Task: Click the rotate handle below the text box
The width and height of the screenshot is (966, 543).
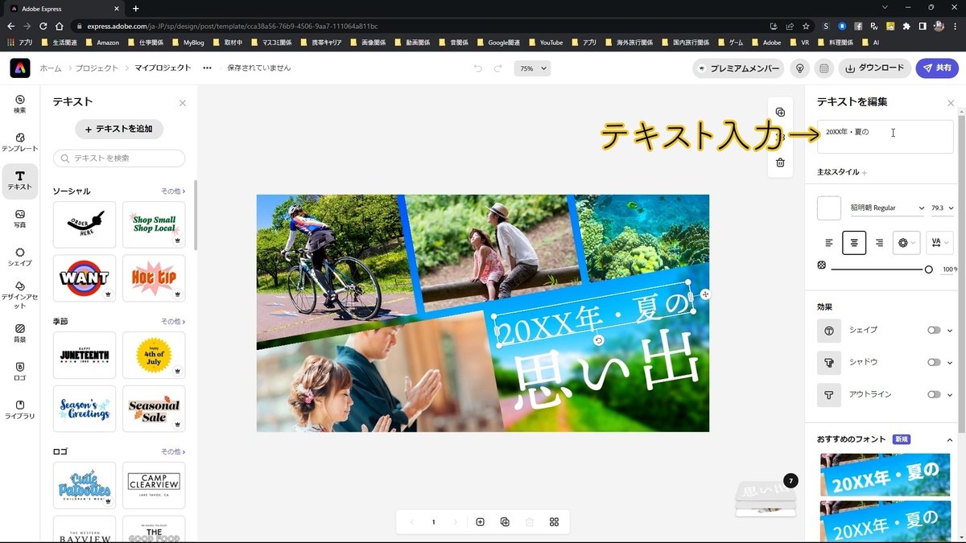Action: (598, 341)
